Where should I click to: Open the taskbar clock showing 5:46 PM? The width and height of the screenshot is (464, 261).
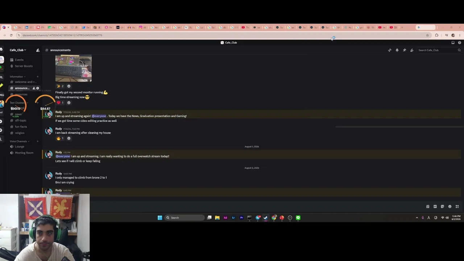(456, 218)
